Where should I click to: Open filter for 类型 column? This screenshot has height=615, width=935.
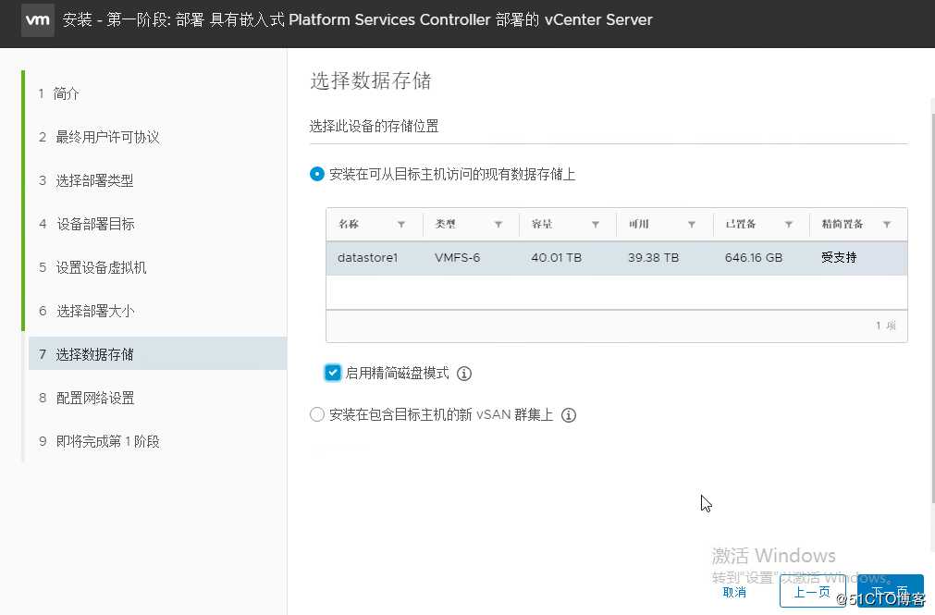pyautogui.click(x=498, y=225)
